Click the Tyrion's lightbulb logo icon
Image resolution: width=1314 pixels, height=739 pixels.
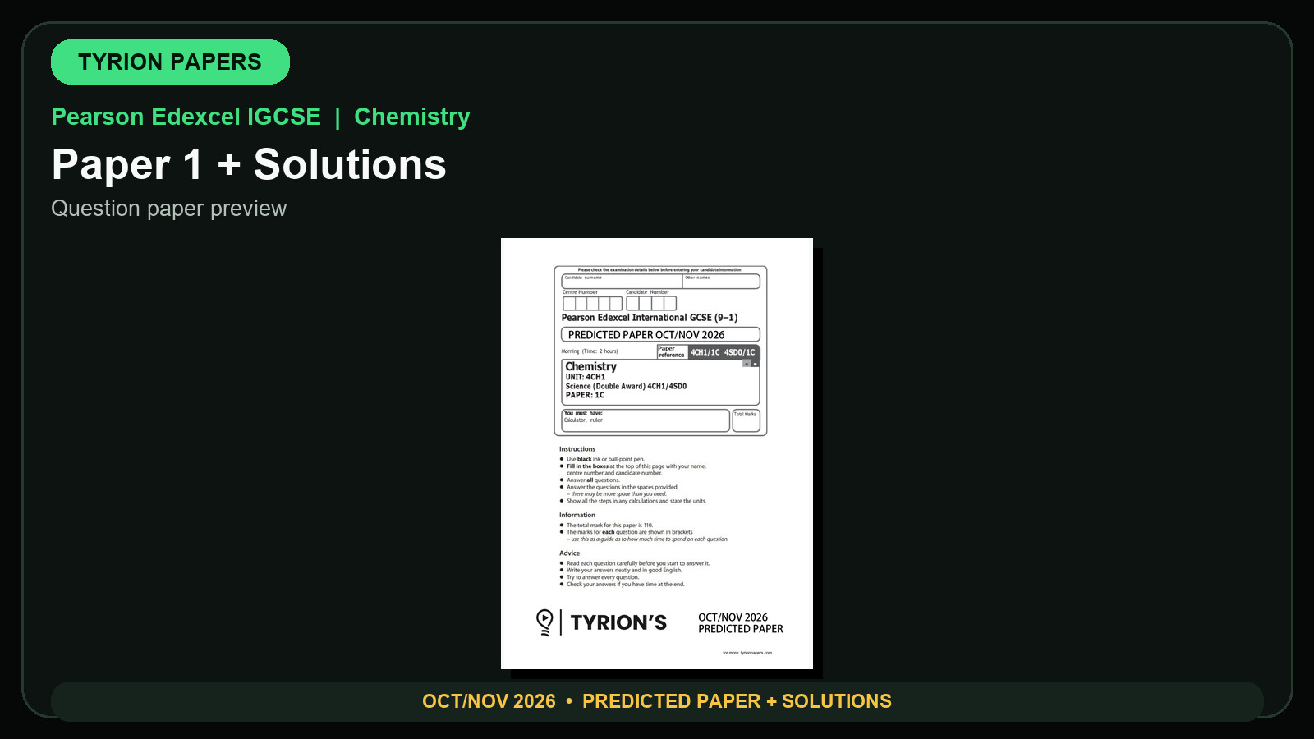click(544, 622)
